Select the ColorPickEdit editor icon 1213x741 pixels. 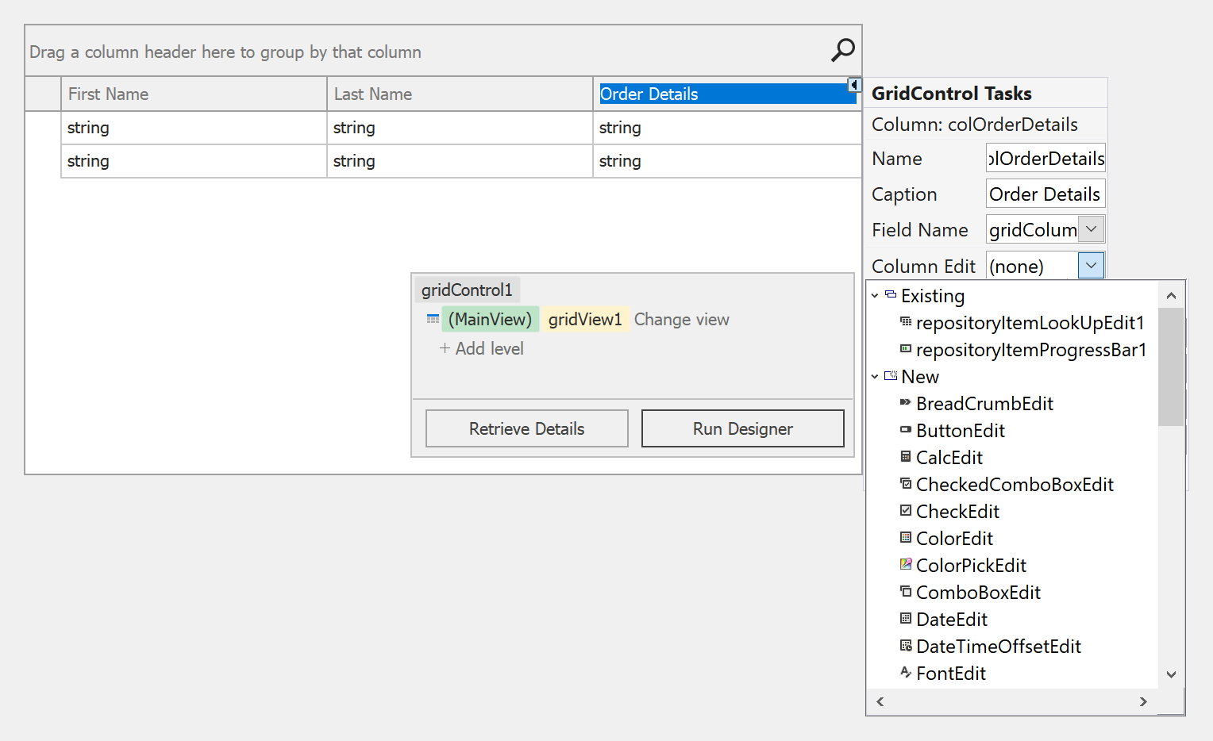click(905, 565)
